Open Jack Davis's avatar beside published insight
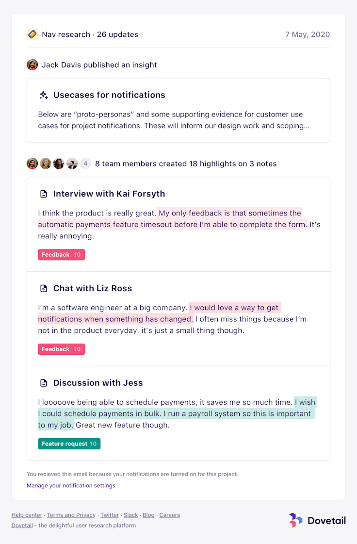The image size is (357, 544). 32,65
